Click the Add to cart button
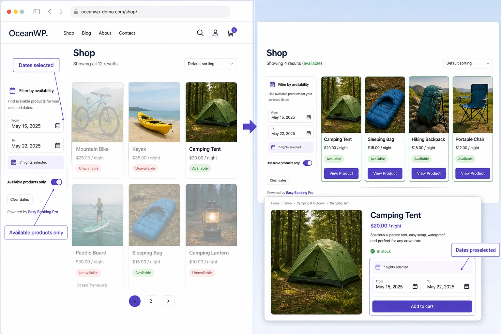The width and height of the screenshot is (501, 334). (422, 306)
